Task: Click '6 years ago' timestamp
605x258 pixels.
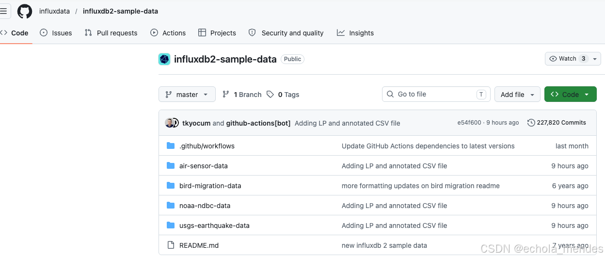Action: pyautogui.click(x=570, y=186)
